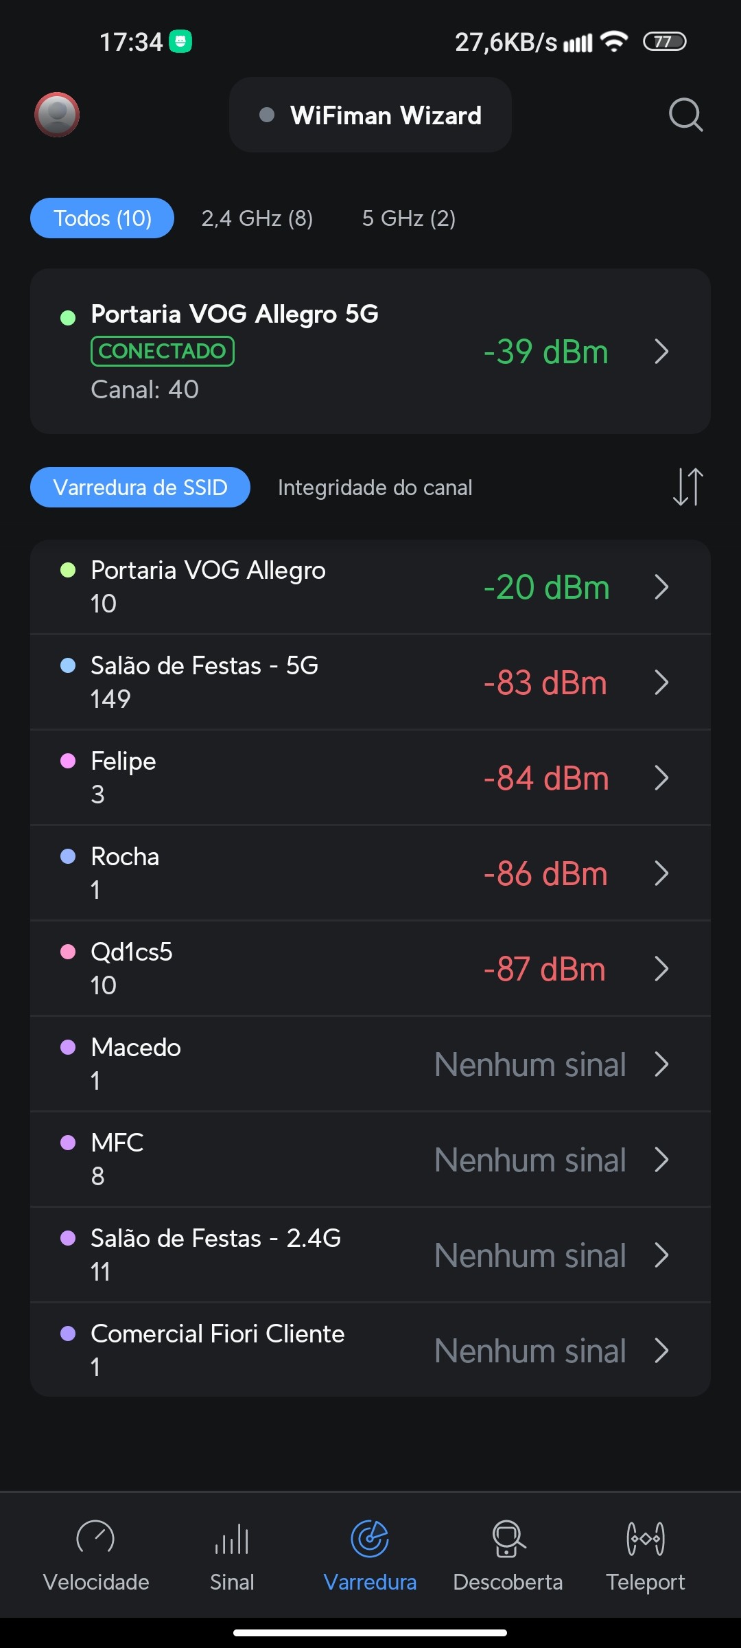Open the Descoberta discovery icon

pyautogui.click(x=508, y=1538)
